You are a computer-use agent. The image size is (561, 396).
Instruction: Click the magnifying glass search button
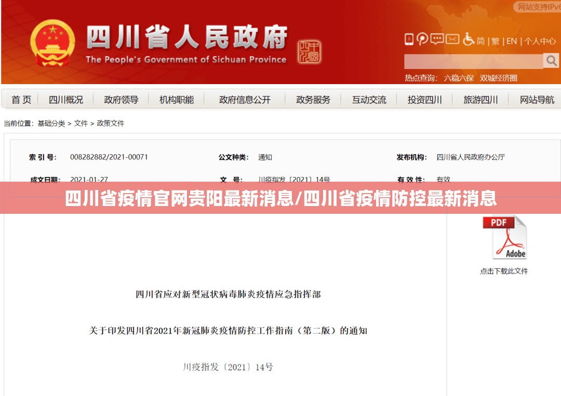[x=551, y=61]
